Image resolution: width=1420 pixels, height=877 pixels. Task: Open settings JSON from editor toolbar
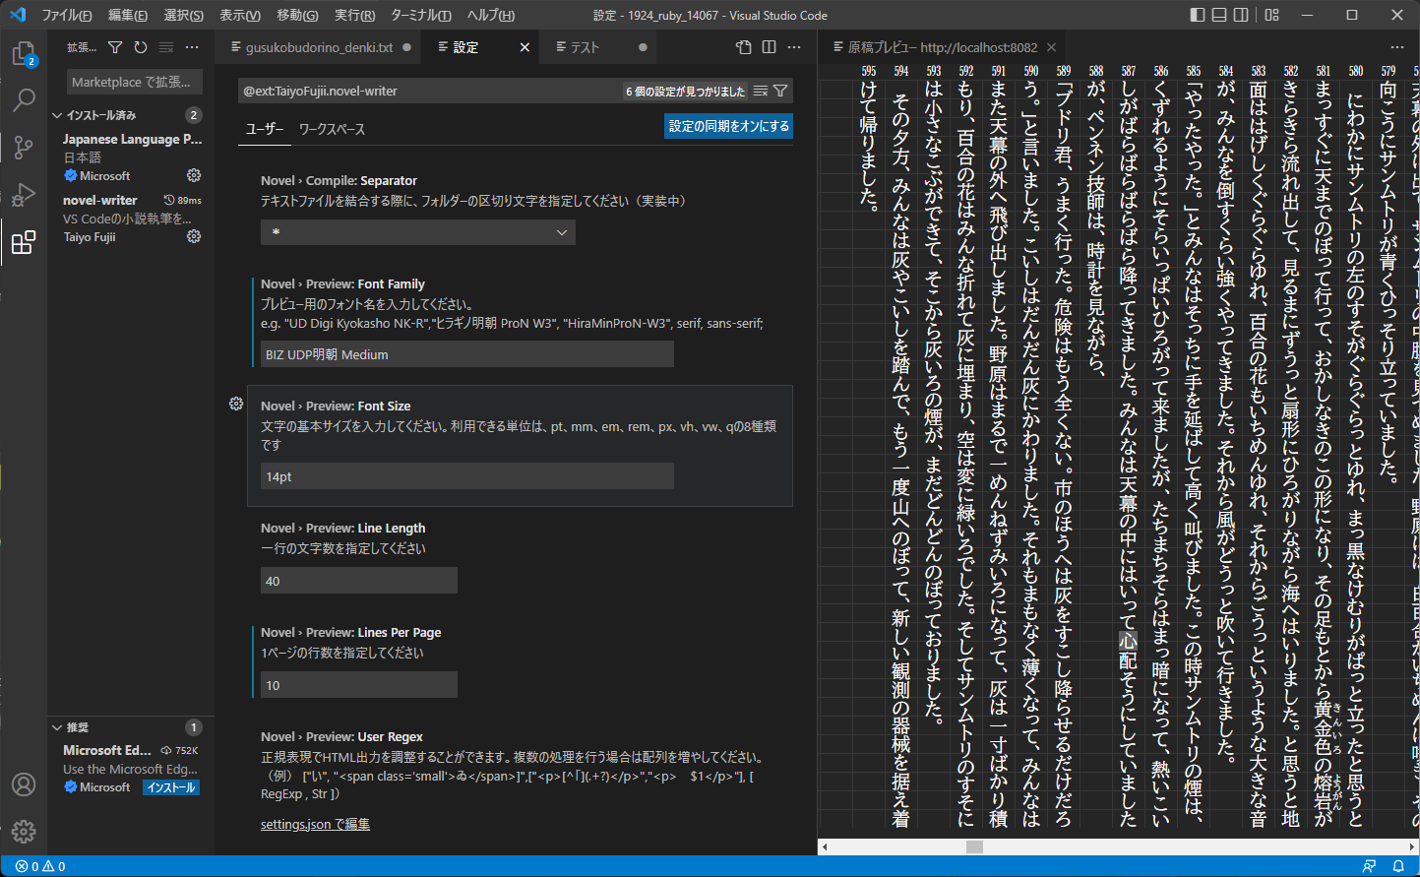tap(744, 47)
